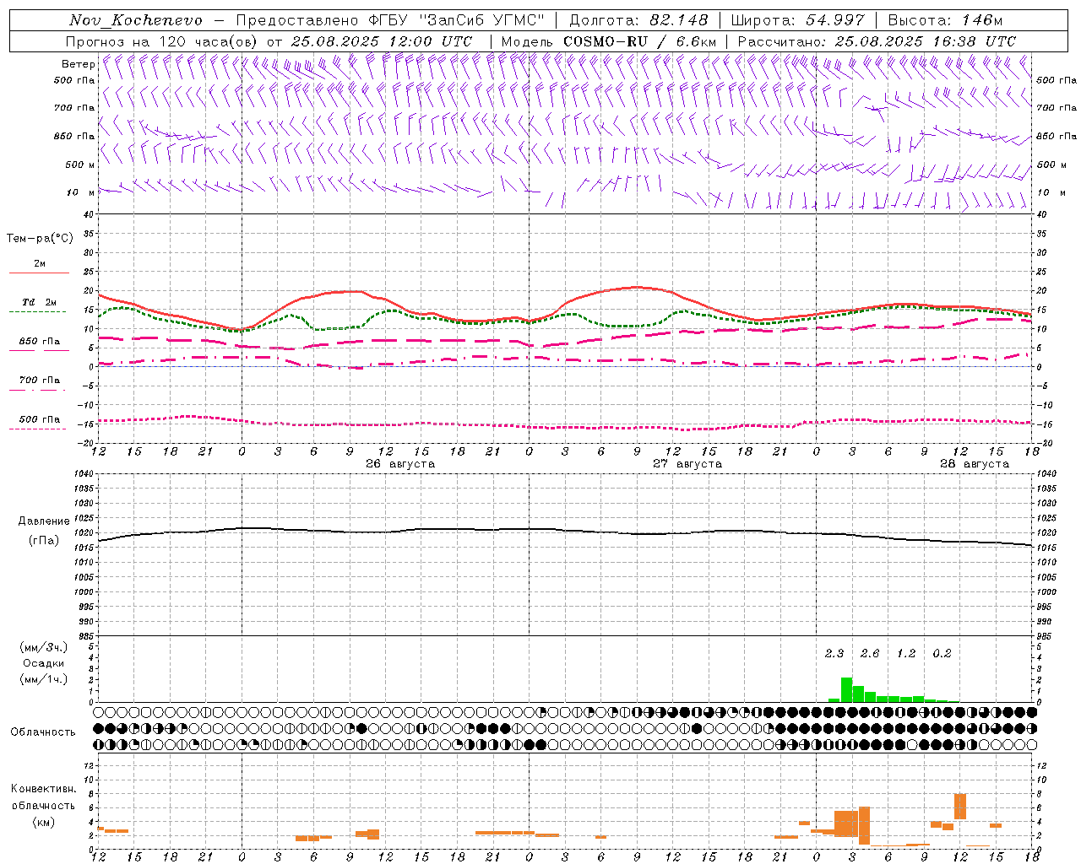Click the '2.3' precipitation total value
The height and width of the screenshot is (864, 1081).
(834, 654)
